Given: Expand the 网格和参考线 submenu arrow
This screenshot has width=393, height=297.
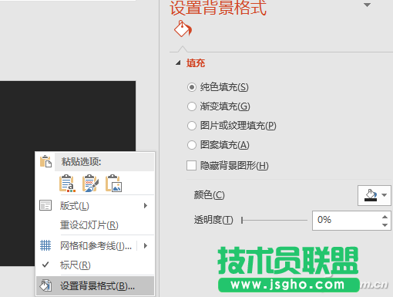Looking at the screenshot, I should click(x=146, y=245).
